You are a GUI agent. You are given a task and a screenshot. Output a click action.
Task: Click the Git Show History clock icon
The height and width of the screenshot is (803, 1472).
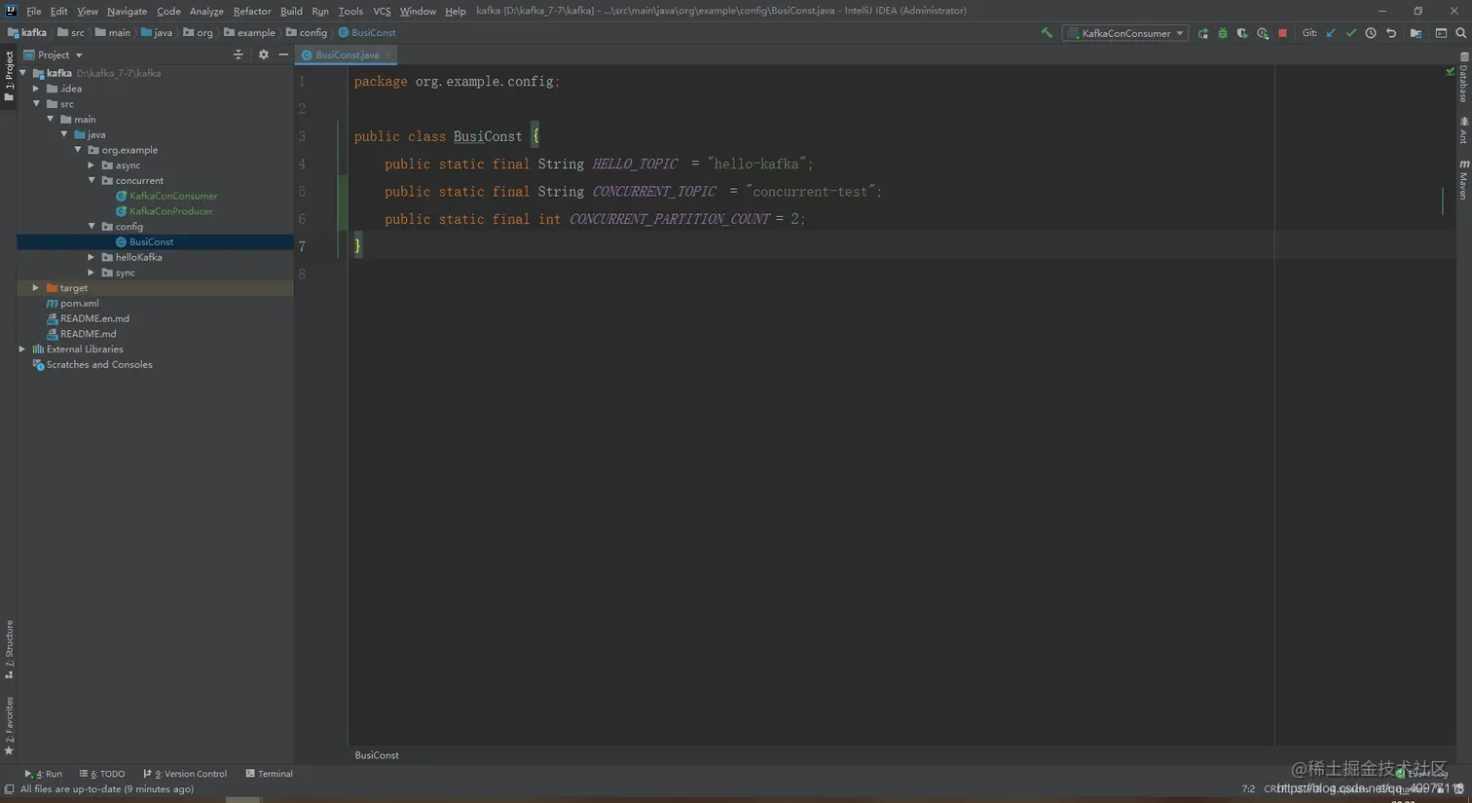pos(1371,33)
